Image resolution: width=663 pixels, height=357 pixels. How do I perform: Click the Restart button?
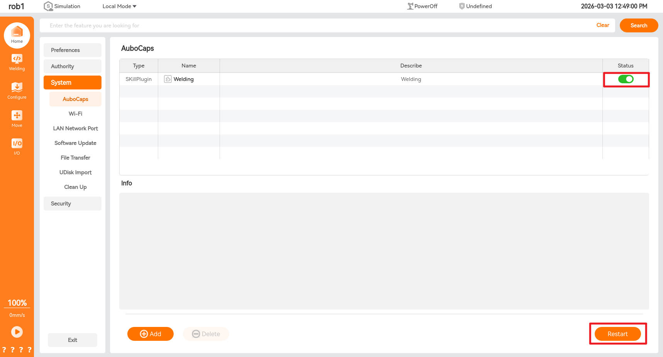click(617, 334)
